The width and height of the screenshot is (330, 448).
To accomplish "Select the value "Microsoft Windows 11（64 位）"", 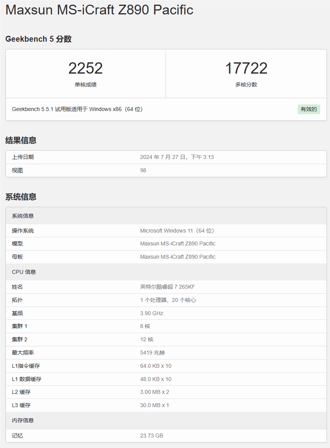I will tap(177, 231).
